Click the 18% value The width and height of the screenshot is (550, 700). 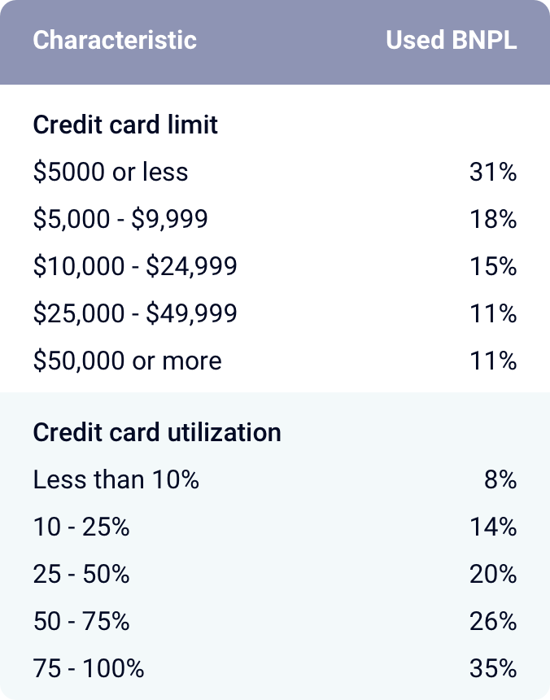[493, 220]
